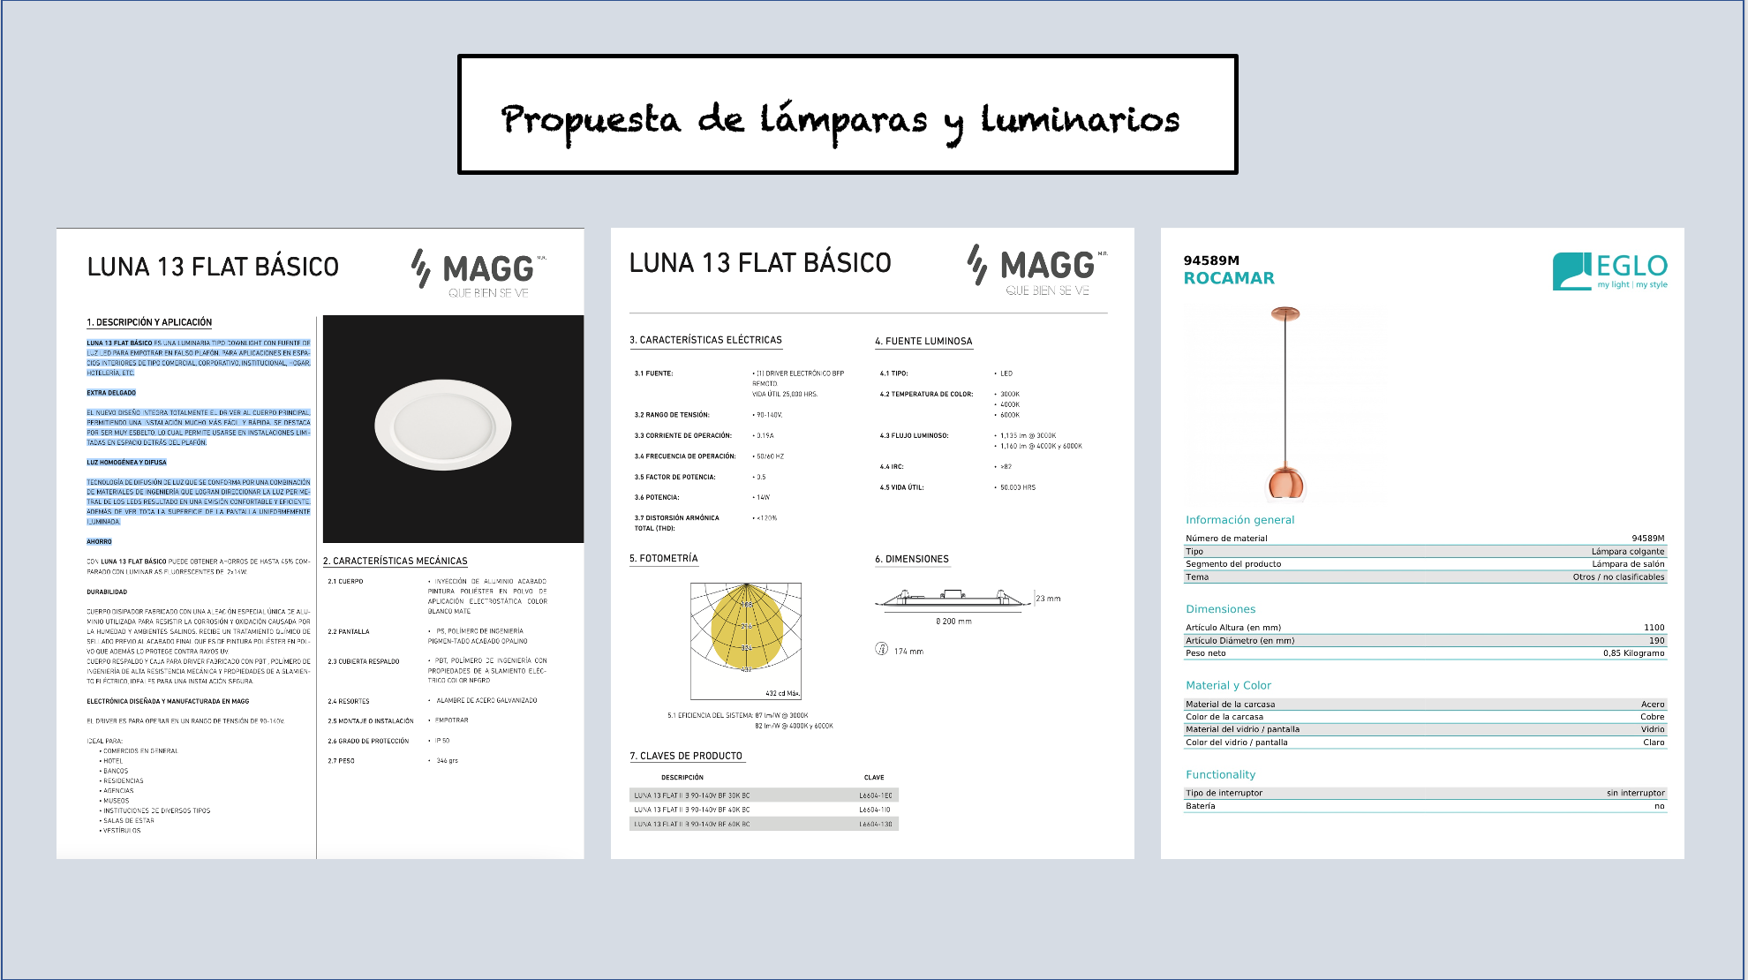Select the L6604-1E0 product key row
Screen dimensions: 1748x980
click(x=764, y=795)
